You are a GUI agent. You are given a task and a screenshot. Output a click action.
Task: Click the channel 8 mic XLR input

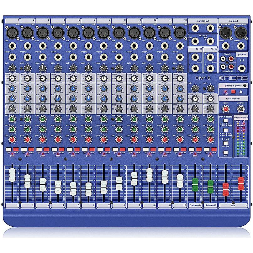(x=119, y=33)
